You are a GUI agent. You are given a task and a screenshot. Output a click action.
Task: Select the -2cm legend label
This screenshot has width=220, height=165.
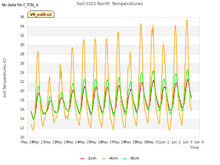(x=92, y=158)
